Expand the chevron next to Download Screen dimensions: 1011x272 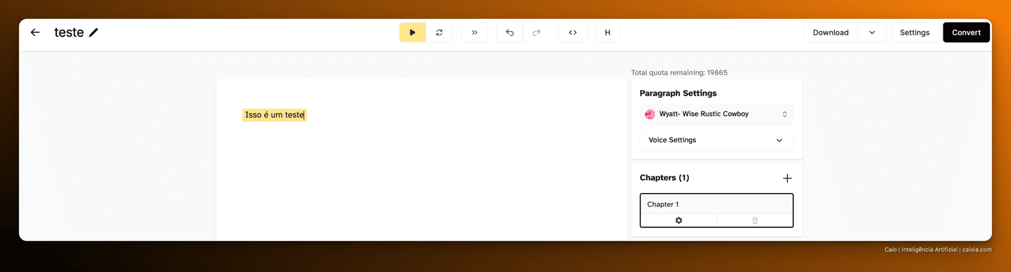pos(872,32)
